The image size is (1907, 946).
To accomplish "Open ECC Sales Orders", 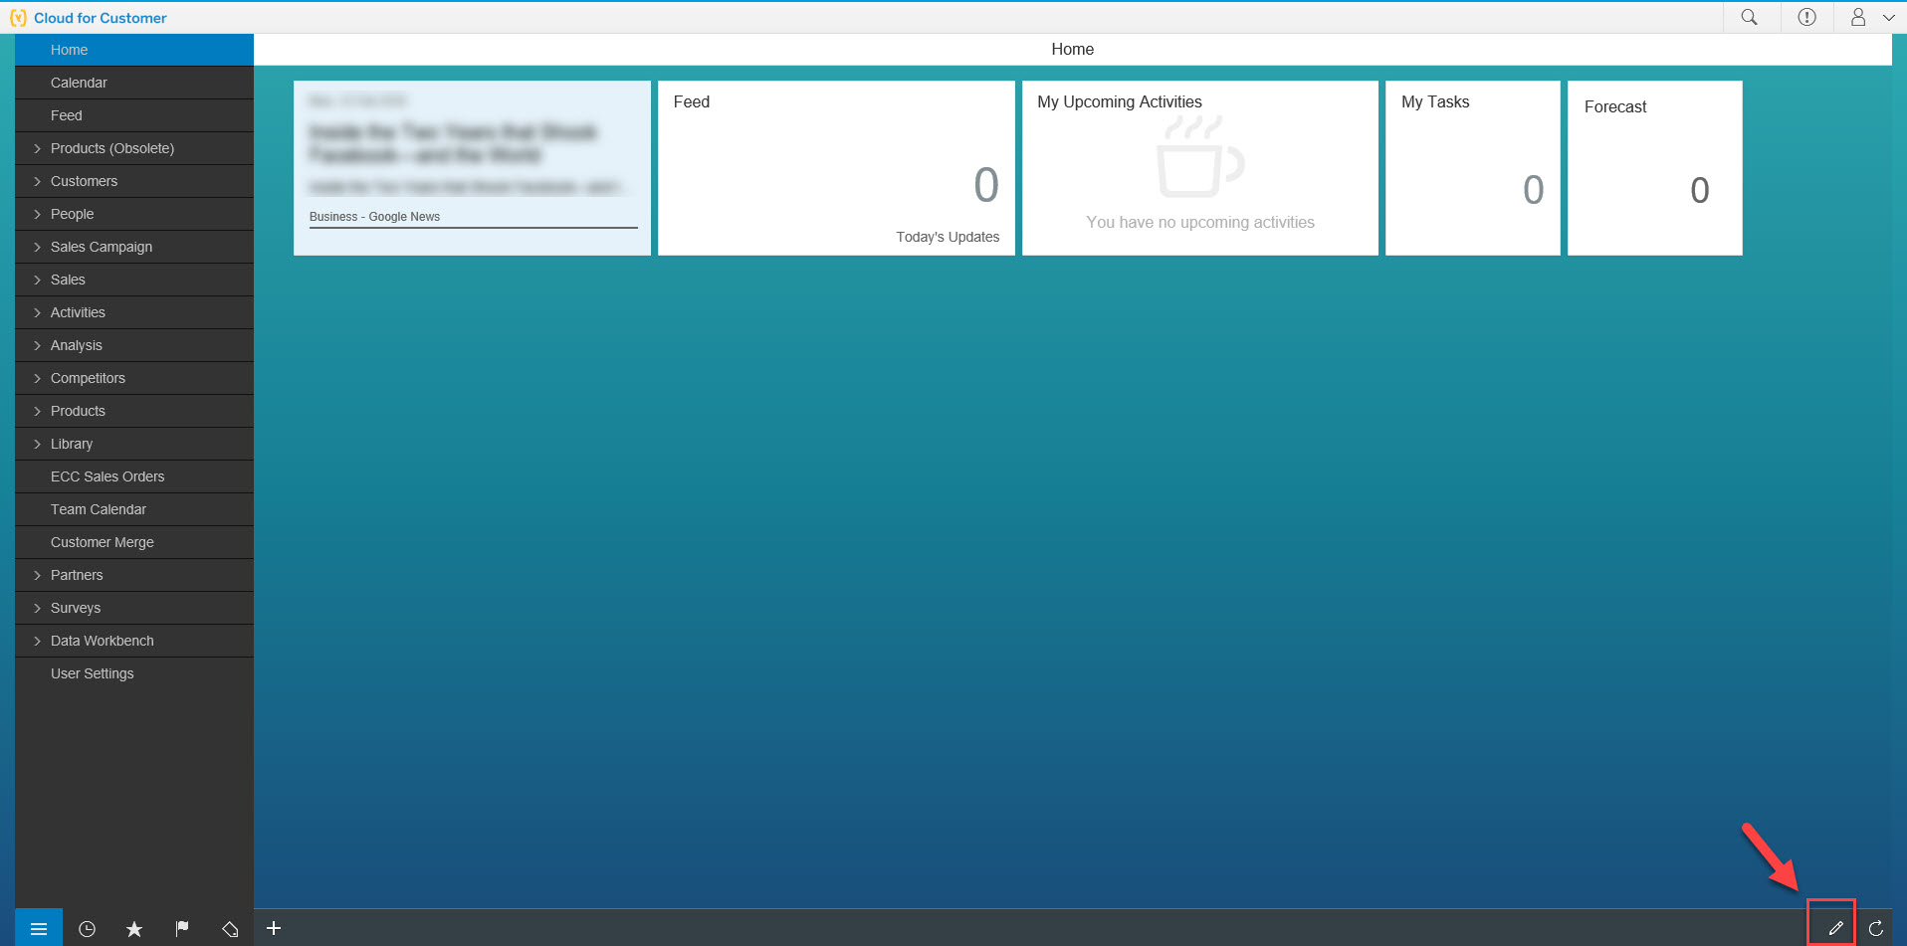I will tap(134, 476).
